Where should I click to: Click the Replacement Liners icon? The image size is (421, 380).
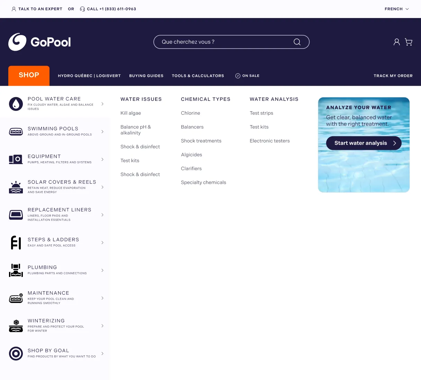click(x=16, y=215)
